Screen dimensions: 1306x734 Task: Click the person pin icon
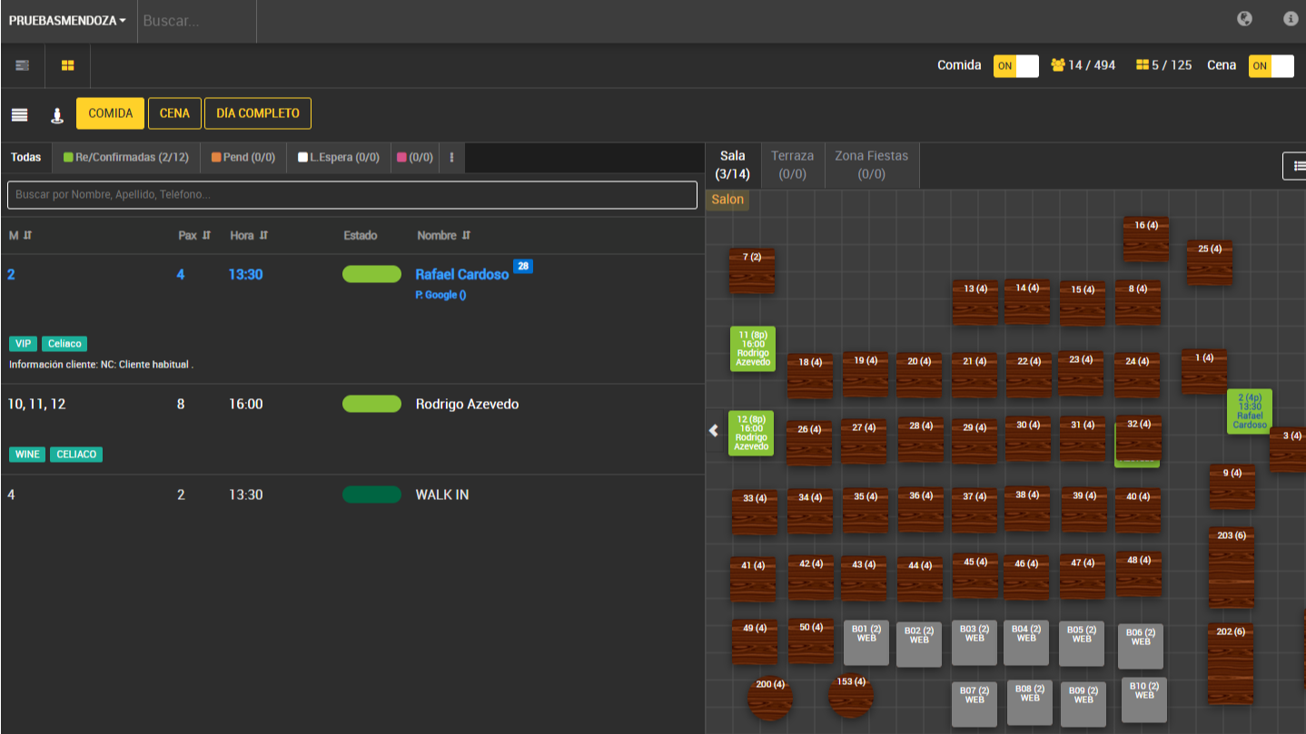[x=56, y=114]
